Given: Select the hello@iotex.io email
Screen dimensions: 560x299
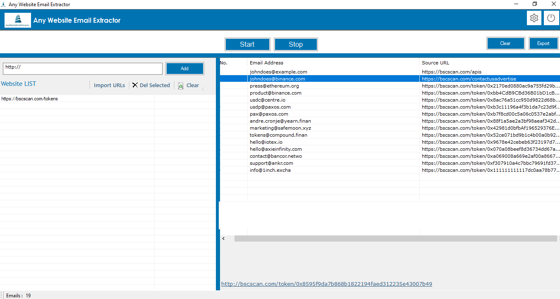Looking at the screenshot, I should pos(266,142).
